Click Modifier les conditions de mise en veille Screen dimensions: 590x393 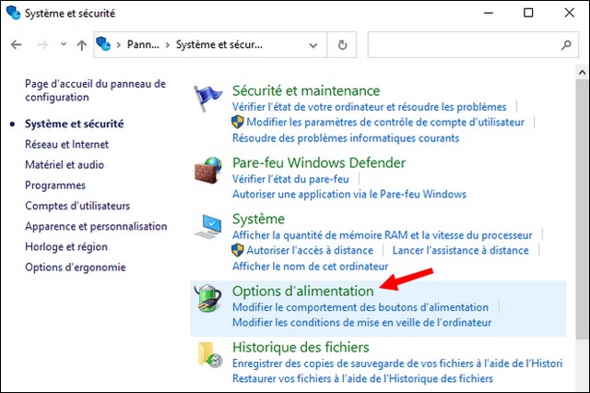pyautogui.click(x=362, y=323)
